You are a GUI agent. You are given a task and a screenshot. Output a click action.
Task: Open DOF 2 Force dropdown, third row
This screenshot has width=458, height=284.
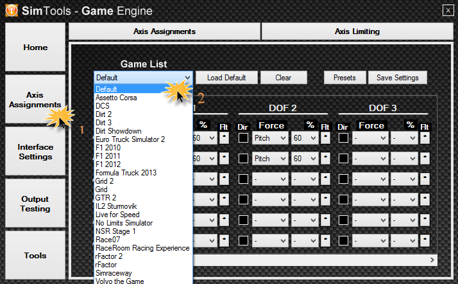point(270,179)
